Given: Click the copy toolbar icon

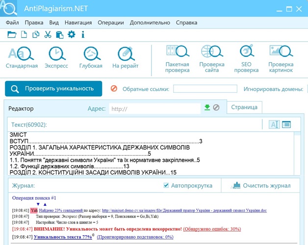Looking at the screenshot, I should pyautogui.click(x=36, y=35).
